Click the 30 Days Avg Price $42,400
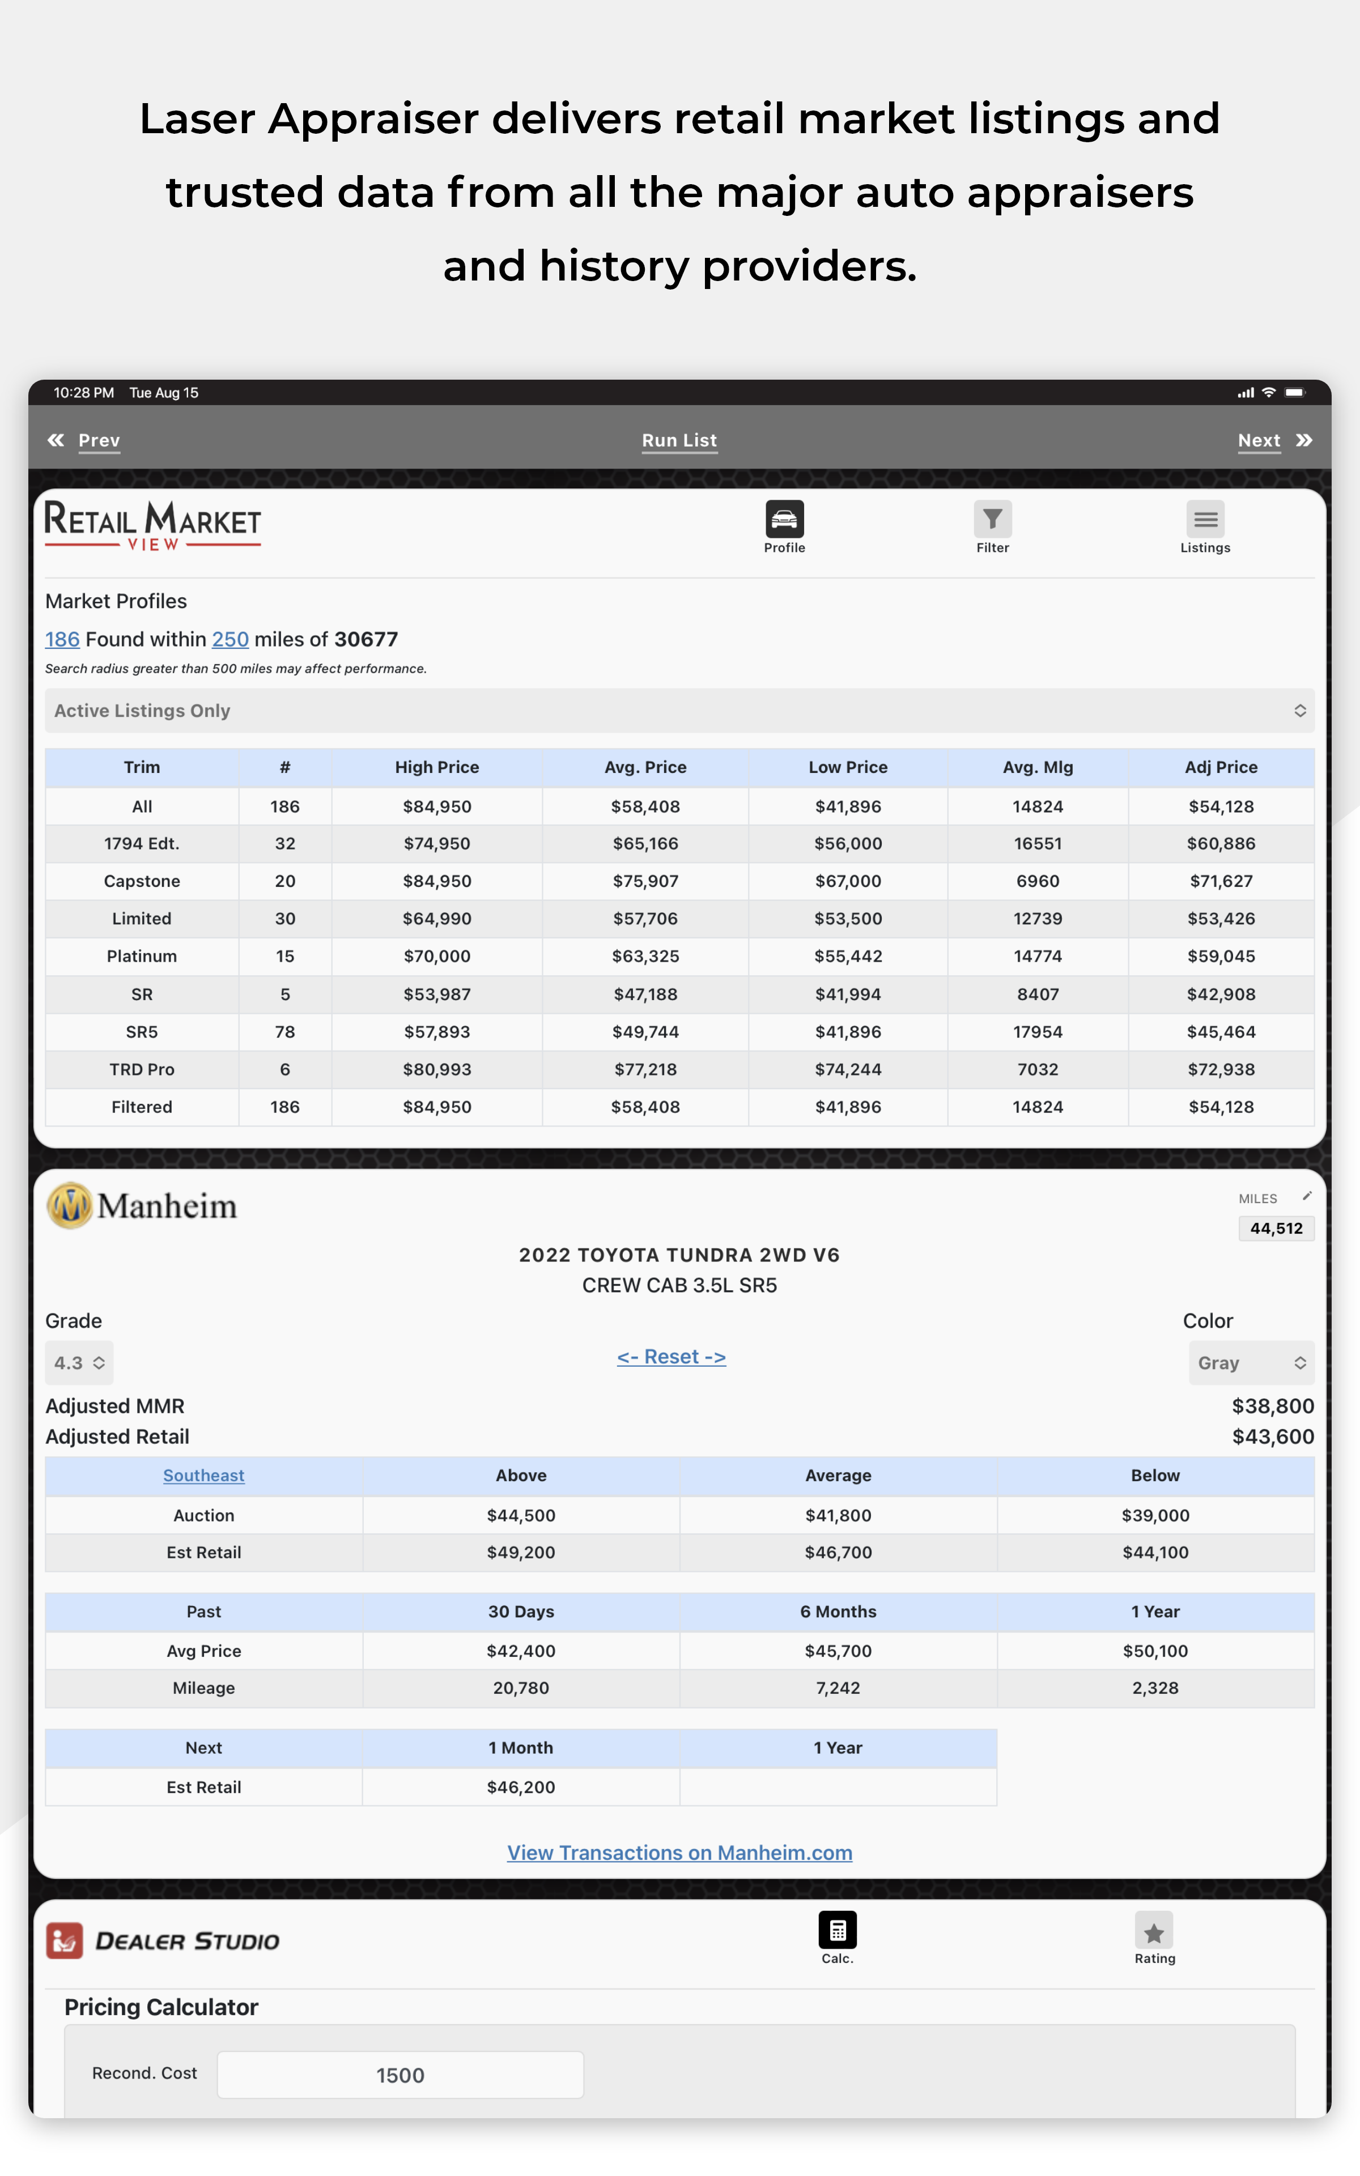Image resolution: width=1360 pixels, height=2176 pixels. click(521, 1651)
